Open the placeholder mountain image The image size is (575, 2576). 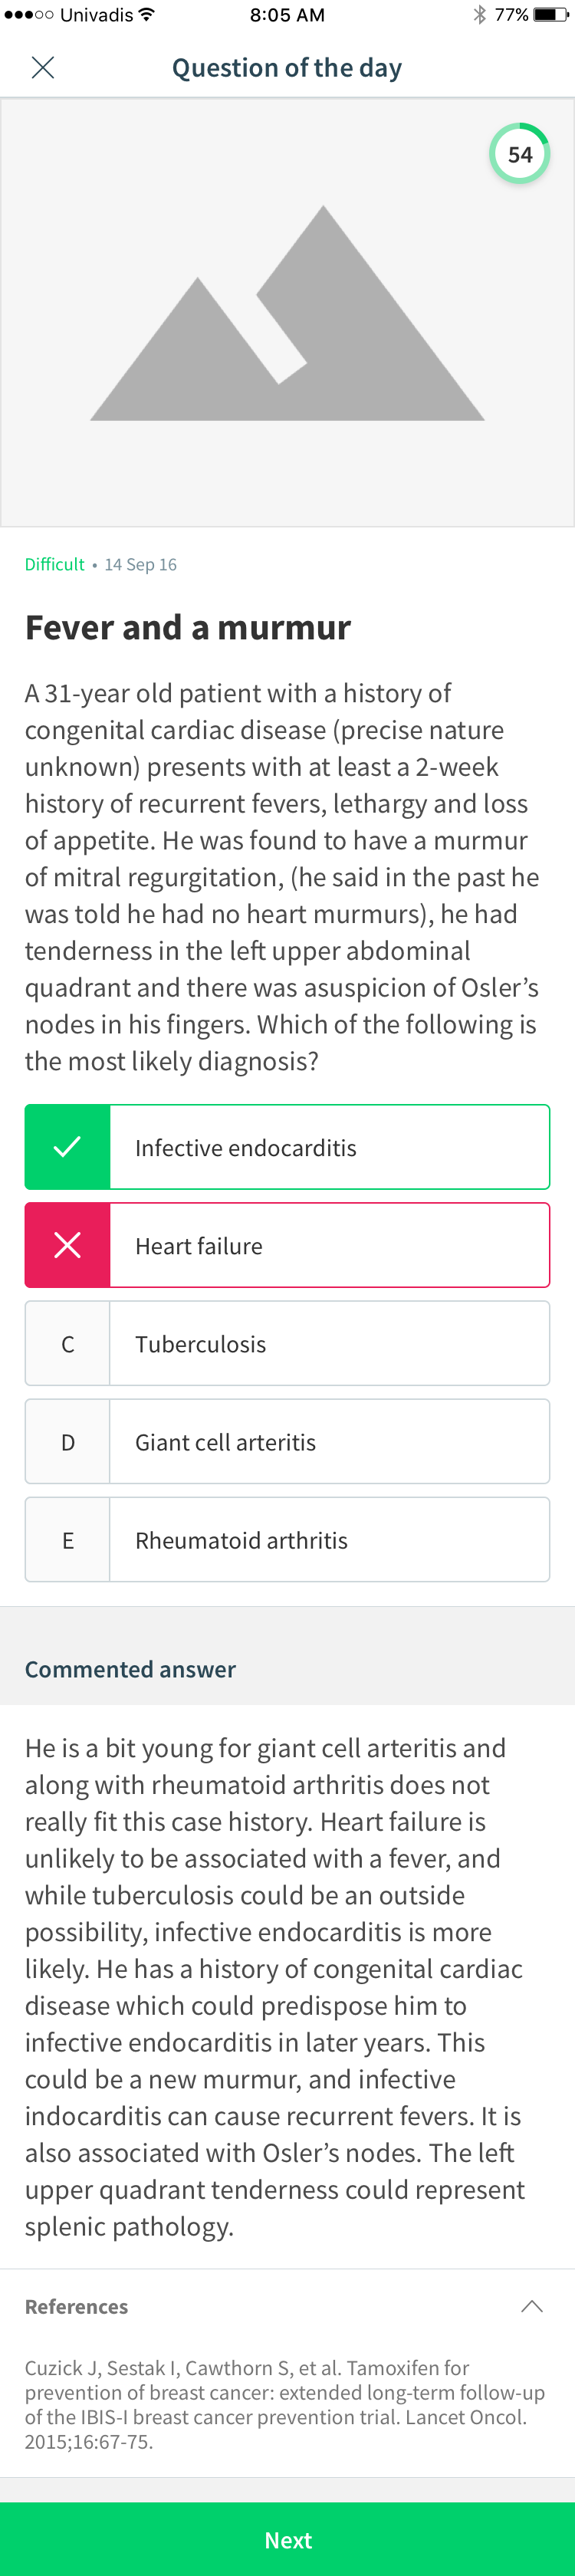point(288,313)
